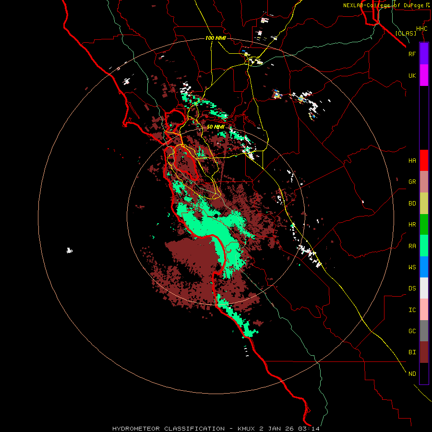Click the BD legend label
Screen dimensions: 432x432
[x=412, y=204]
